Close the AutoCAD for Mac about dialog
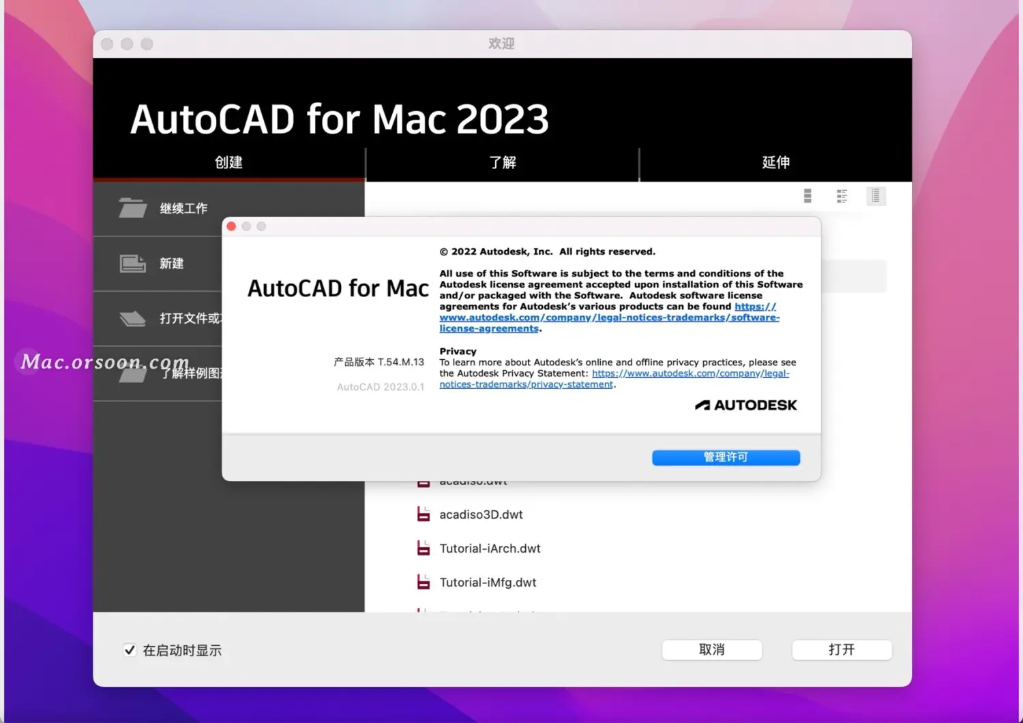This screenshot has height=723, width=1023. point(231,226)
